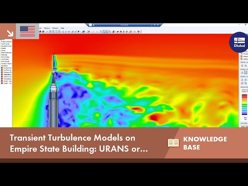This screenshot has height=186, width=248.
Task: Select the Simulation node in tree
Action: [4, 66]
